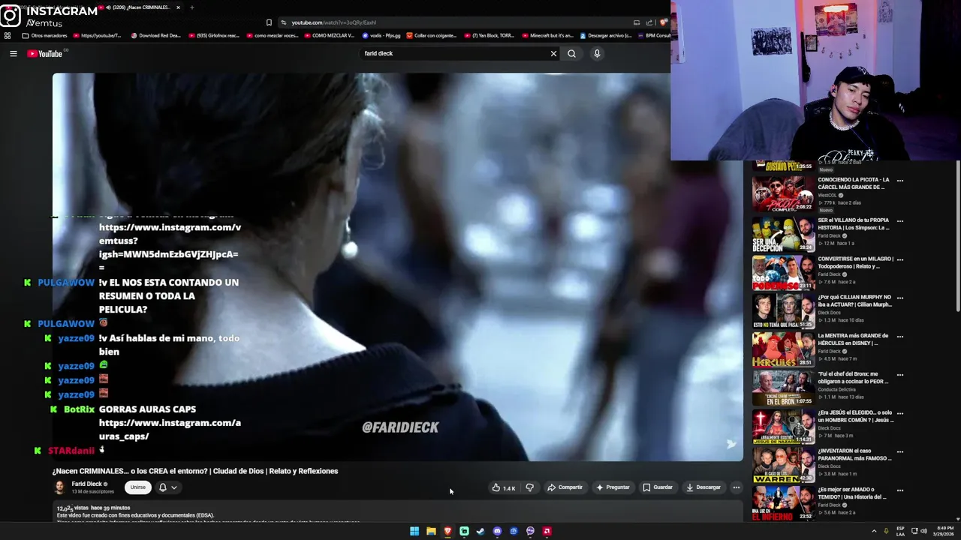Expand the notification bell dropdown
961x540 pixels.
click(x=167, y=487)
